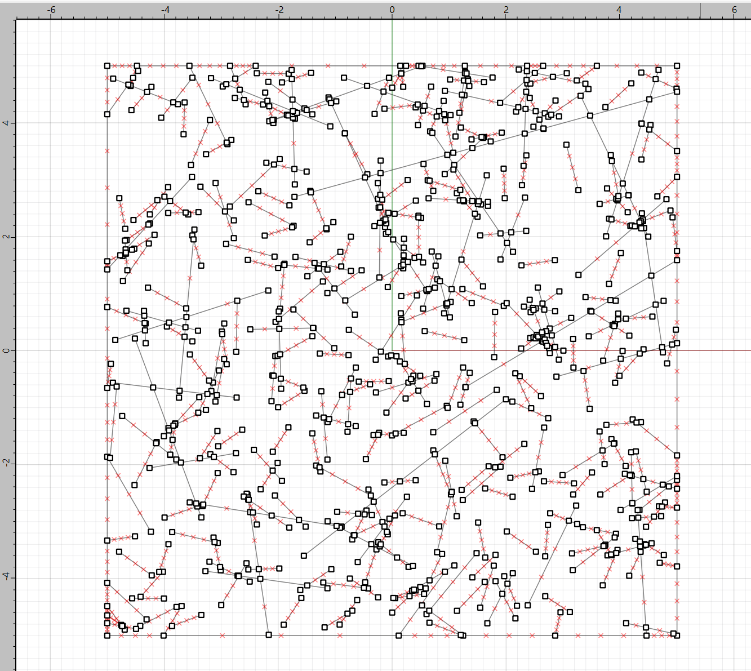
Task: Click the '4' label on the vertical ruler
Action: pos(7,123)
